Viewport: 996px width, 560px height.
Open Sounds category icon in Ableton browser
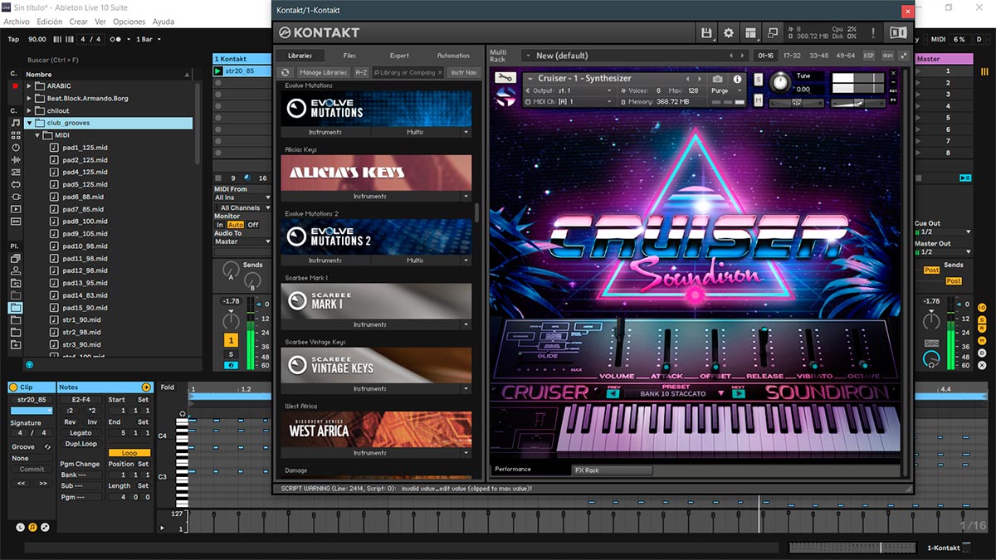(16, 123)
